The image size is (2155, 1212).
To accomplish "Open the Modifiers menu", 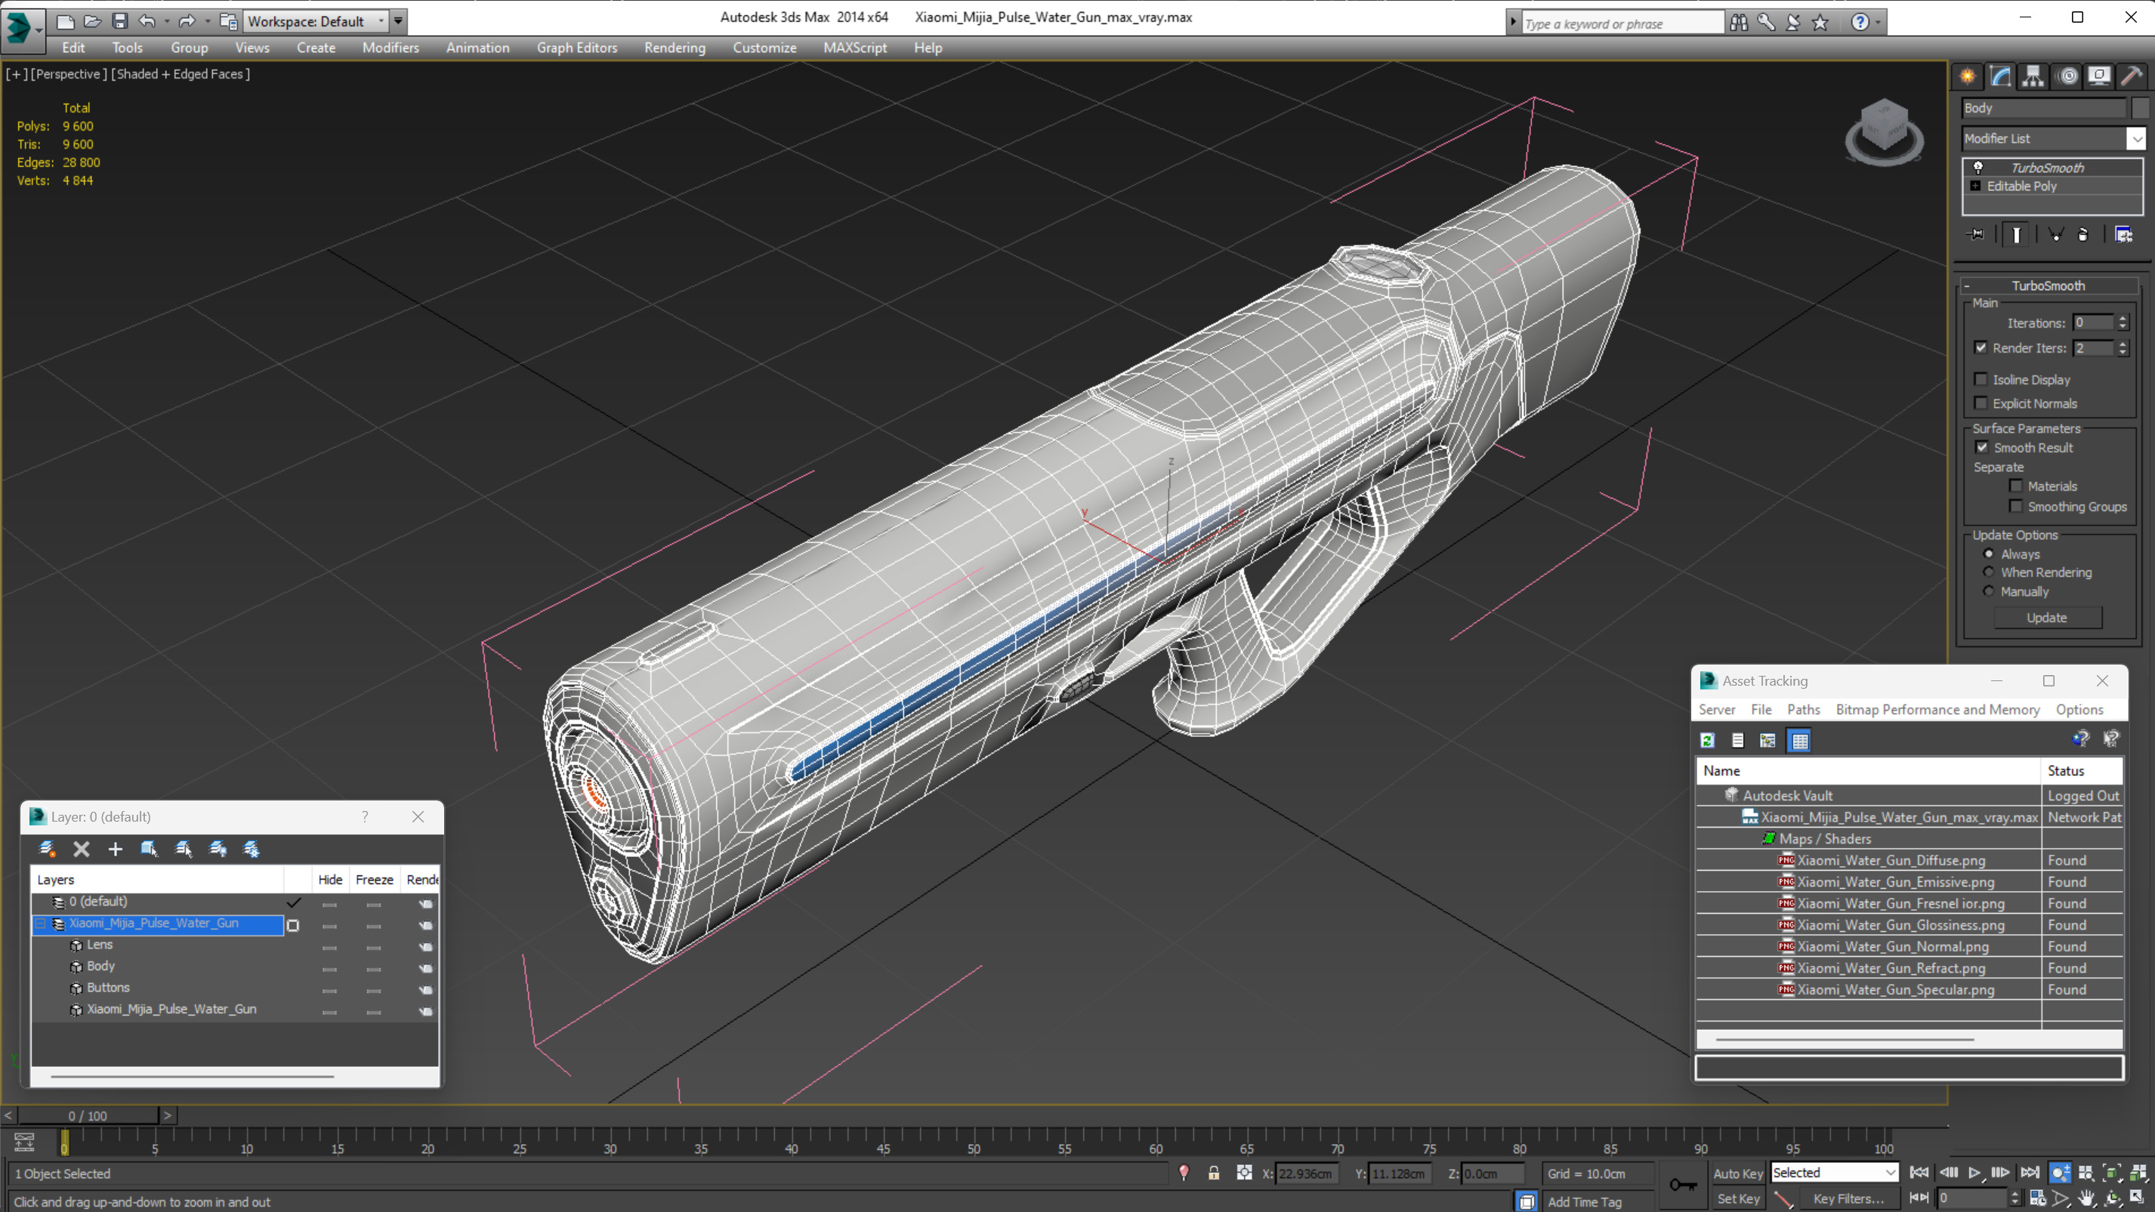I will 391,48.
